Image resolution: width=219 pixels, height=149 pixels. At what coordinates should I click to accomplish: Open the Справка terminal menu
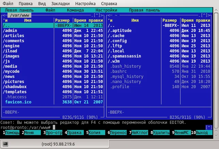109,3
